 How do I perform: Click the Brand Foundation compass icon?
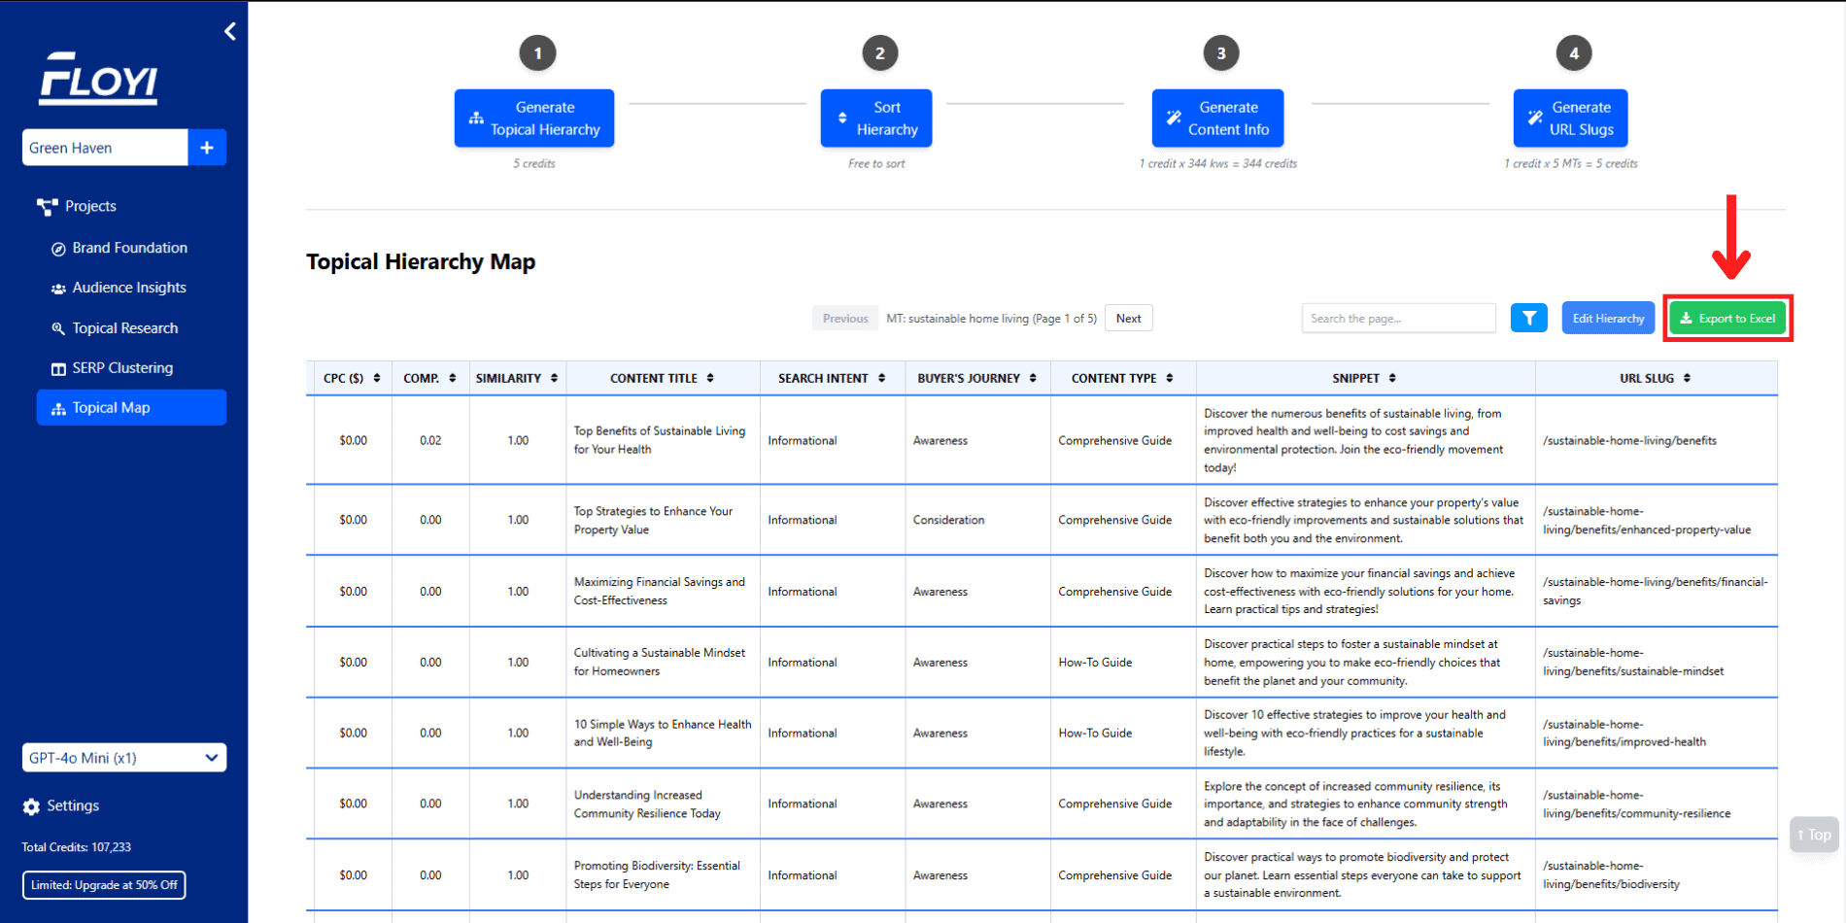(x=58, y=249)
